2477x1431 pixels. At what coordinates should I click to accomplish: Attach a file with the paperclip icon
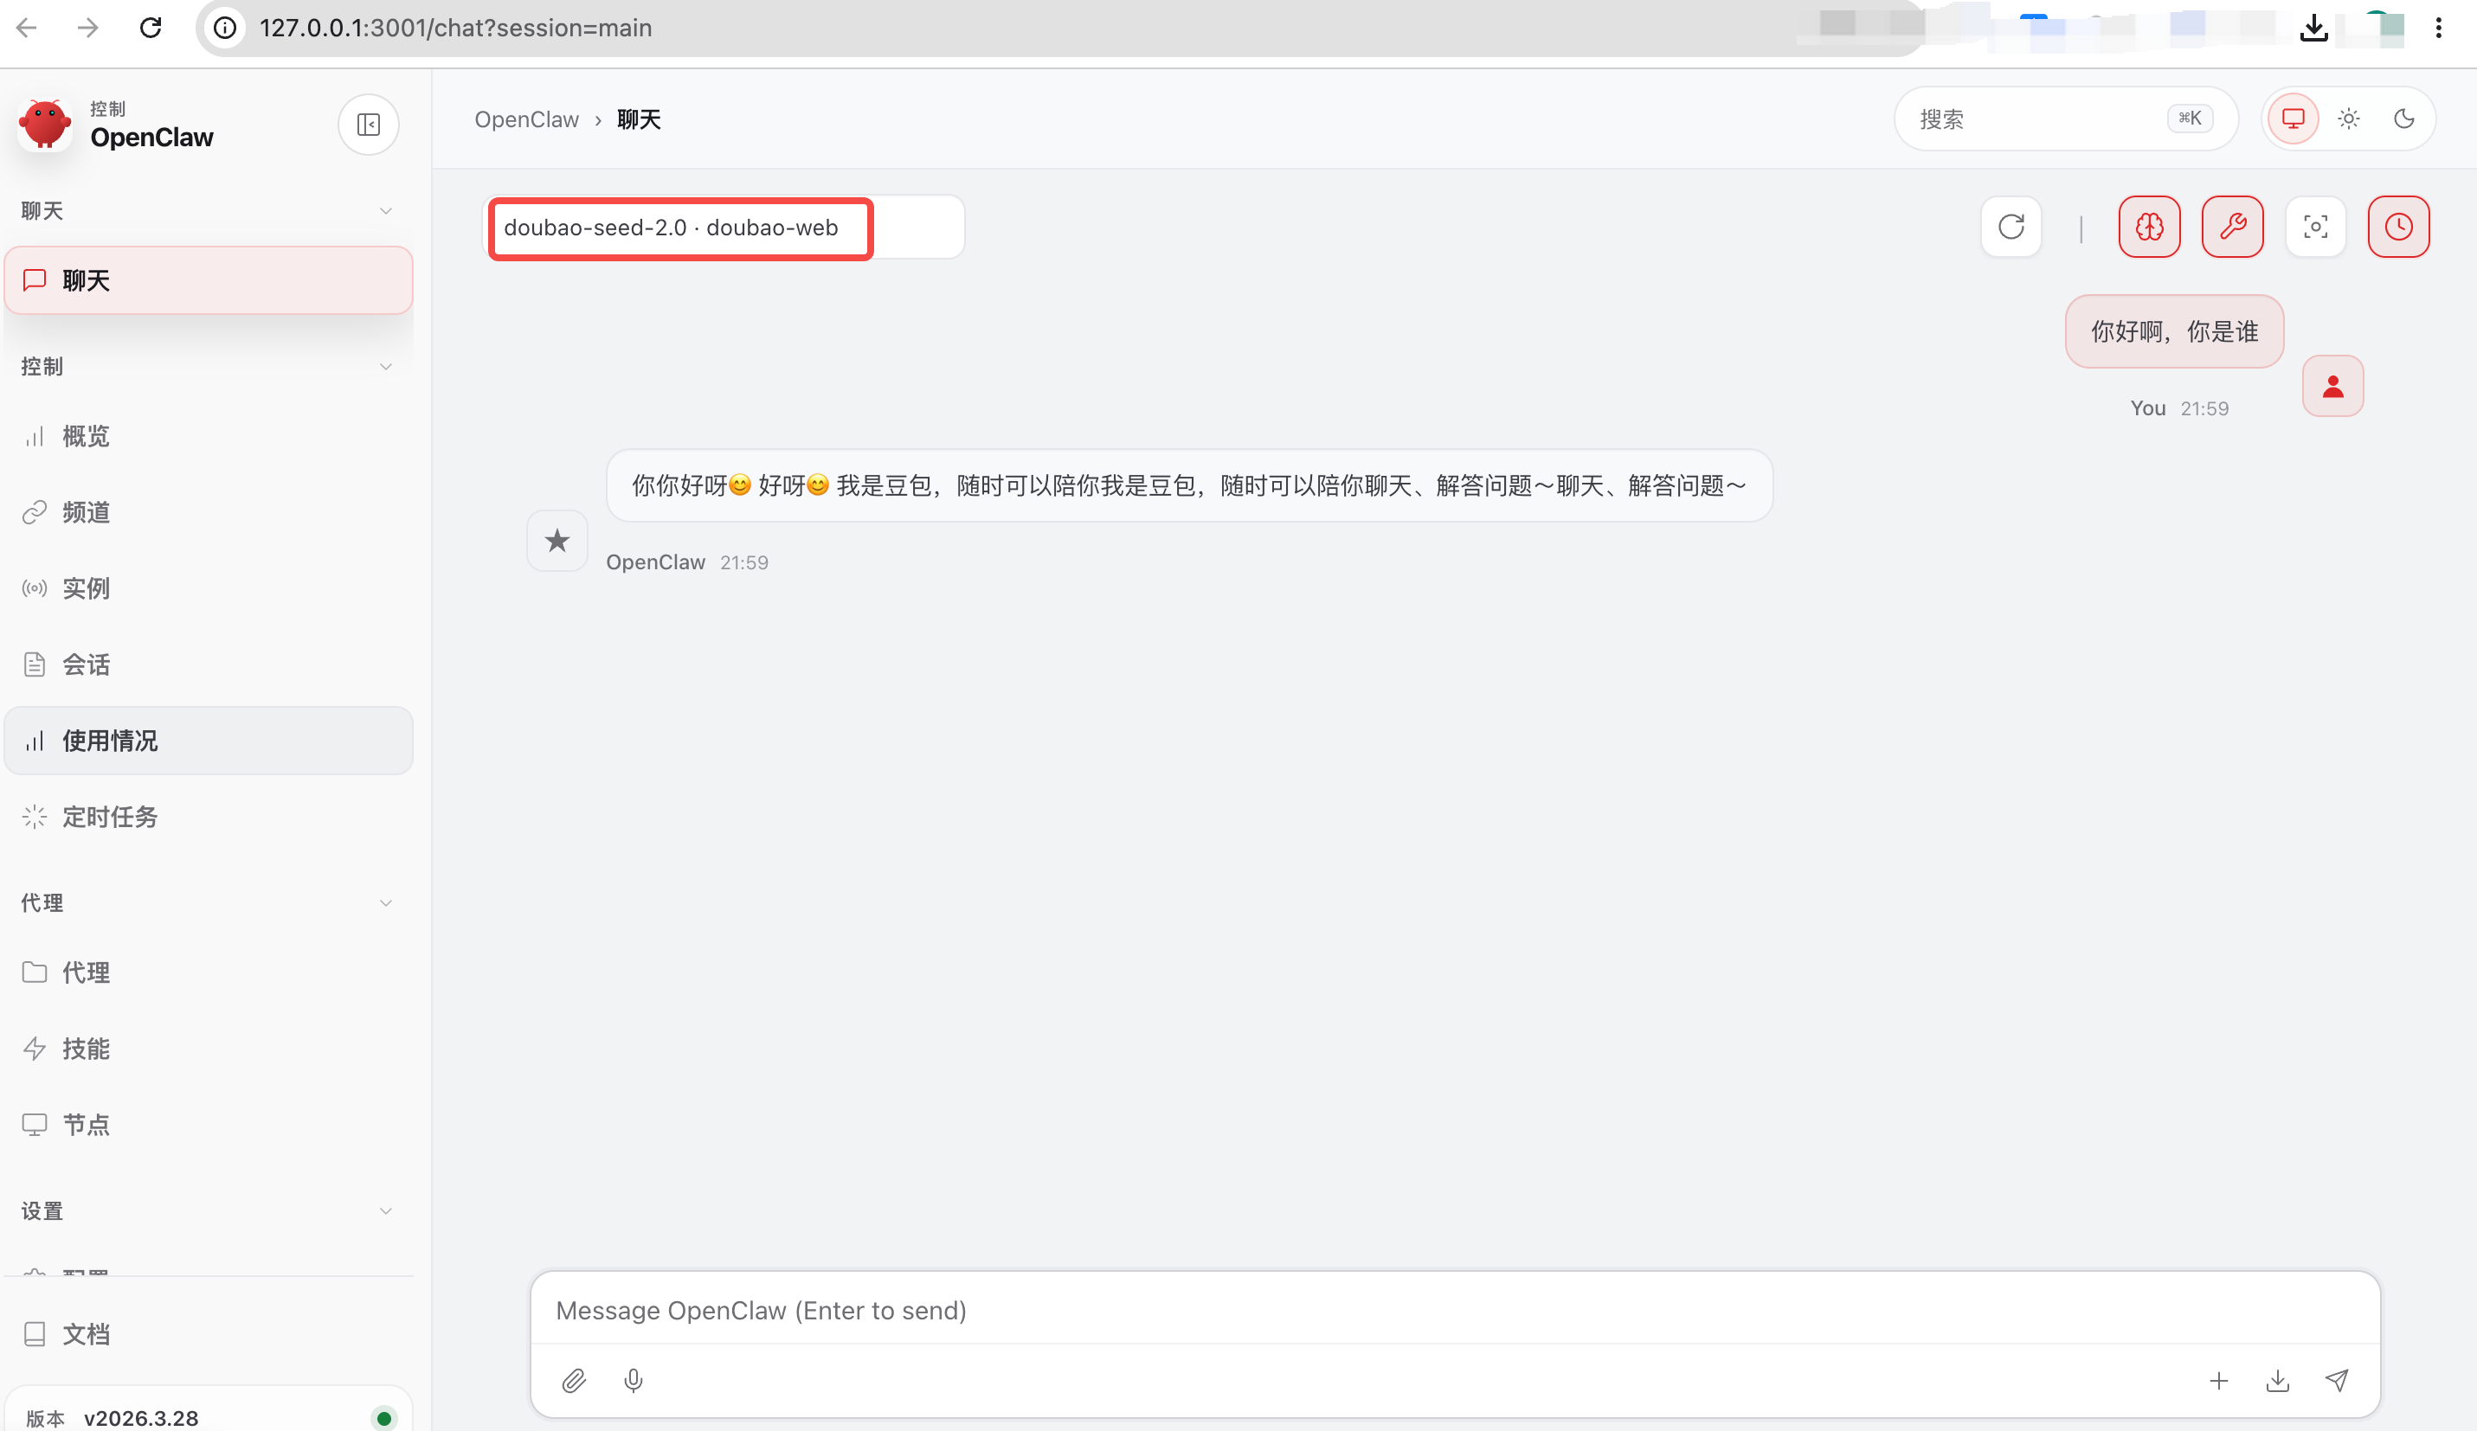coord(574,1381)
